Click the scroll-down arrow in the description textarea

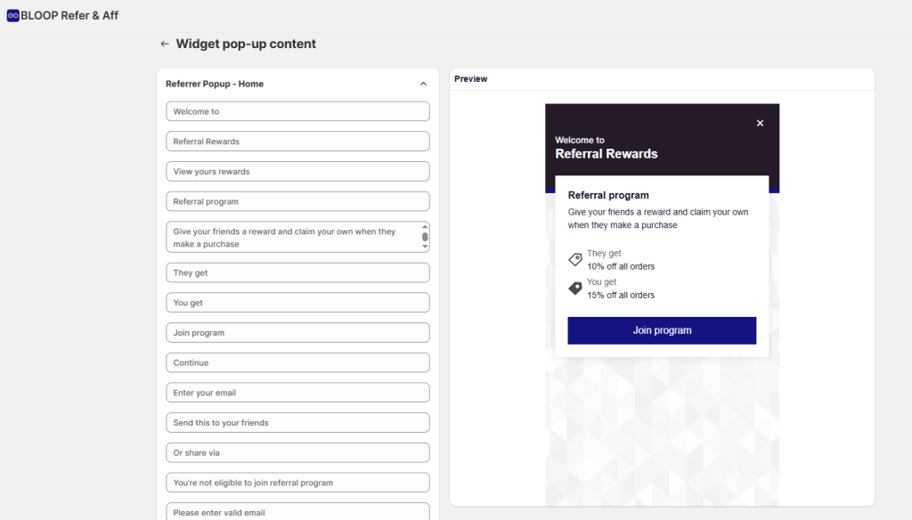point(426,245)
